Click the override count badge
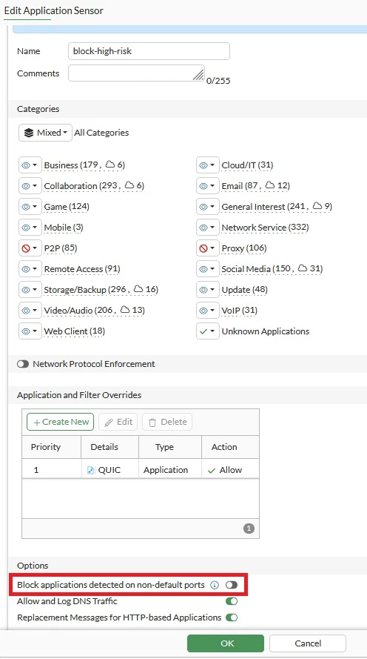 tap(249, 529)
